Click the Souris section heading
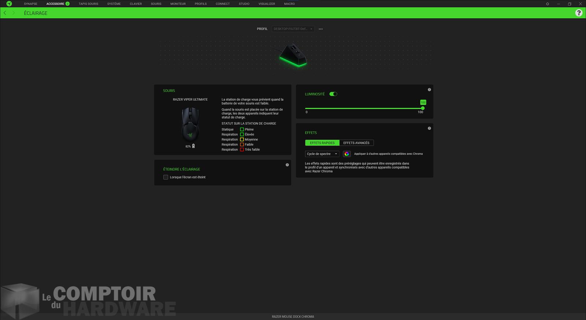 click(169, 91)
